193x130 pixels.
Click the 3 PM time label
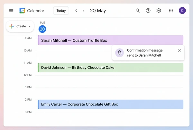click(x=28, y=112)
